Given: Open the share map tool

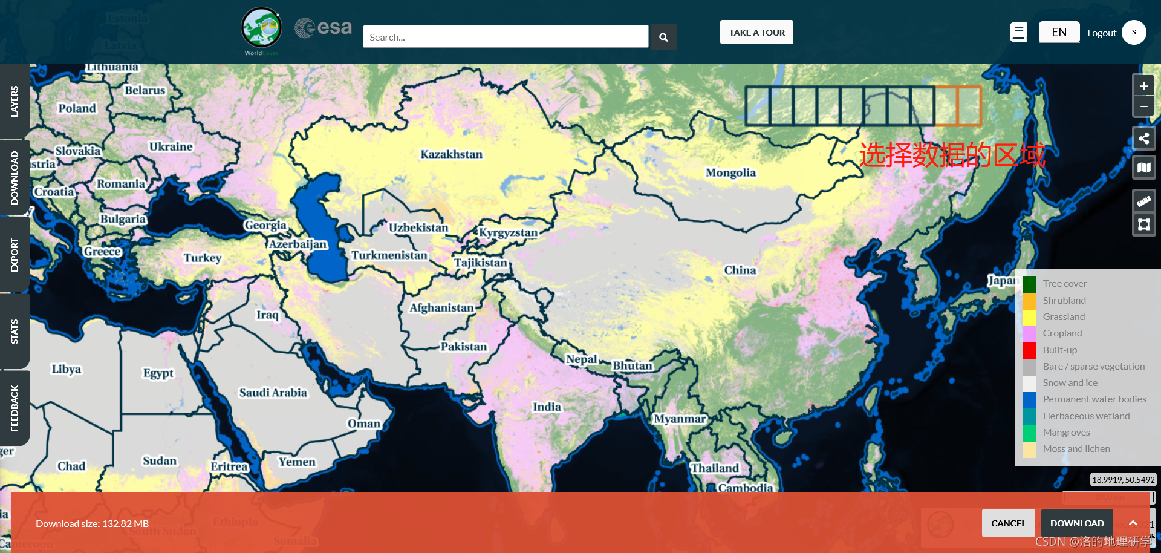Looking at the screenshot, I should tap(1143, 139).
